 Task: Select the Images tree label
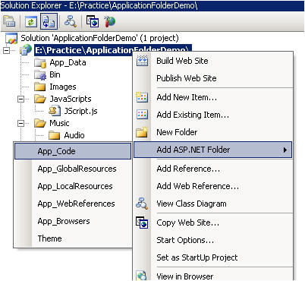coord(63,87)
